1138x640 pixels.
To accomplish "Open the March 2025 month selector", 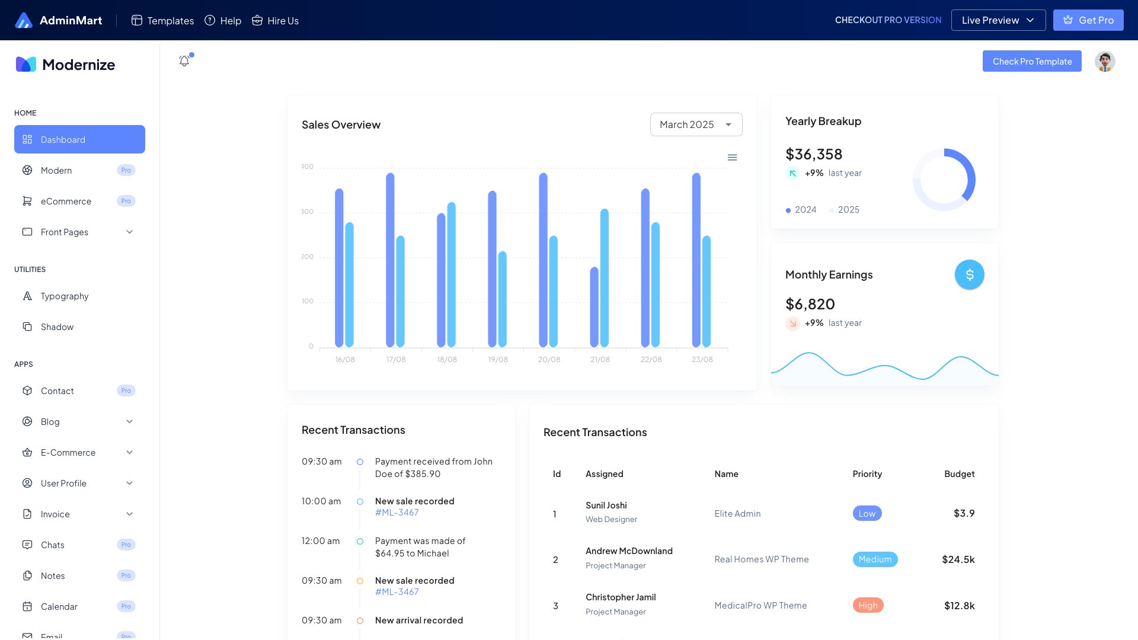I will (x=696, y=124).
